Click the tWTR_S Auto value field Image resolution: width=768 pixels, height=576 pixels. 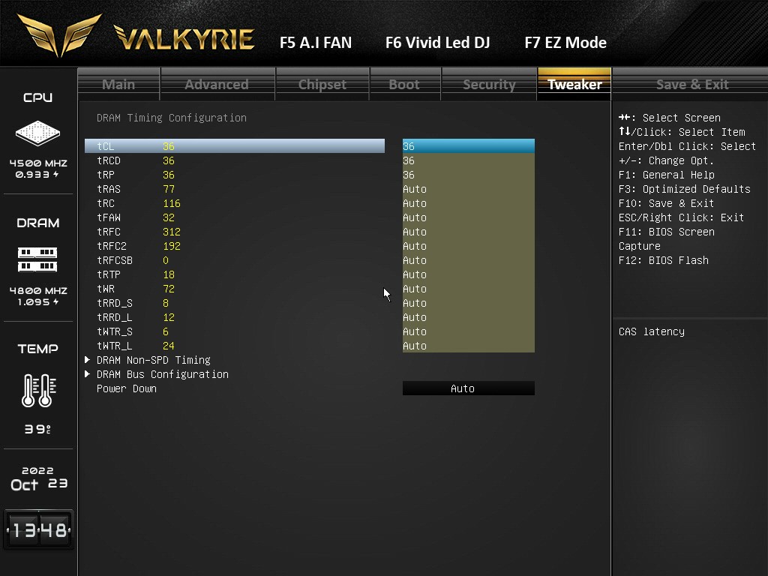click(468, 331)
